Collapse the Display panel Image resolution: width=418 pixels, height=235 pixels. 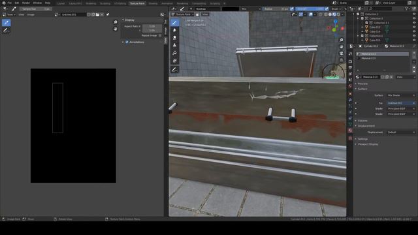[129, 20]
